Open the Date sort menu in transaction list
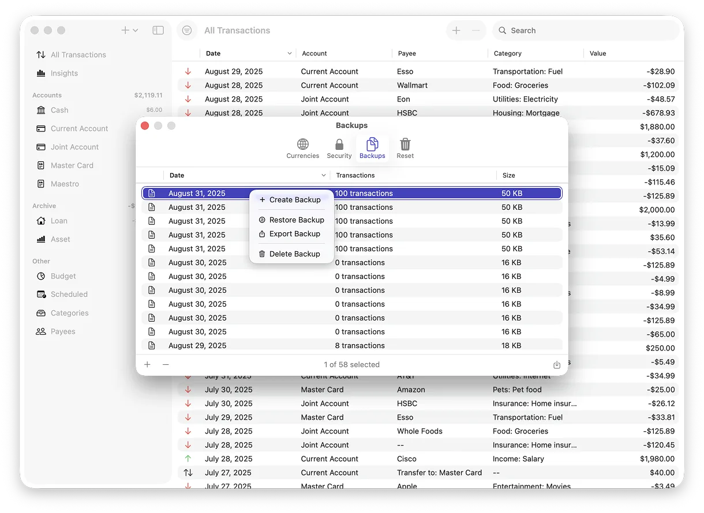Screen dimensions: 704x513 [290, 53]
